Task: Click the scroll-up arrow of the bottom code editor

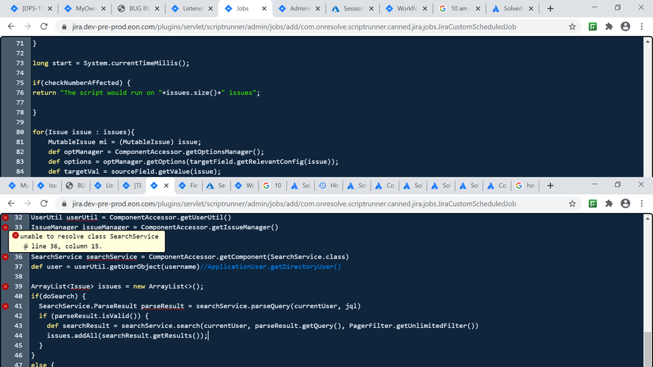Action: click(648, 219)
